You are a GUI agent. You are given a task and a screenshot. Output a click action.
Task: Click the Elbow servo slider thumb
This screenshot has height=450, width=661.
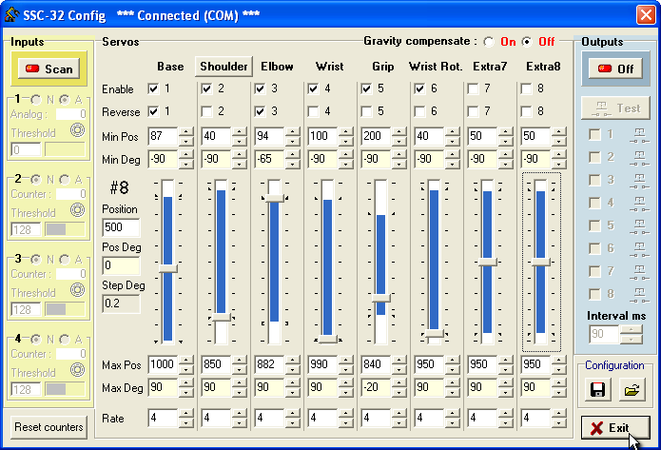(x=275, y=198)
